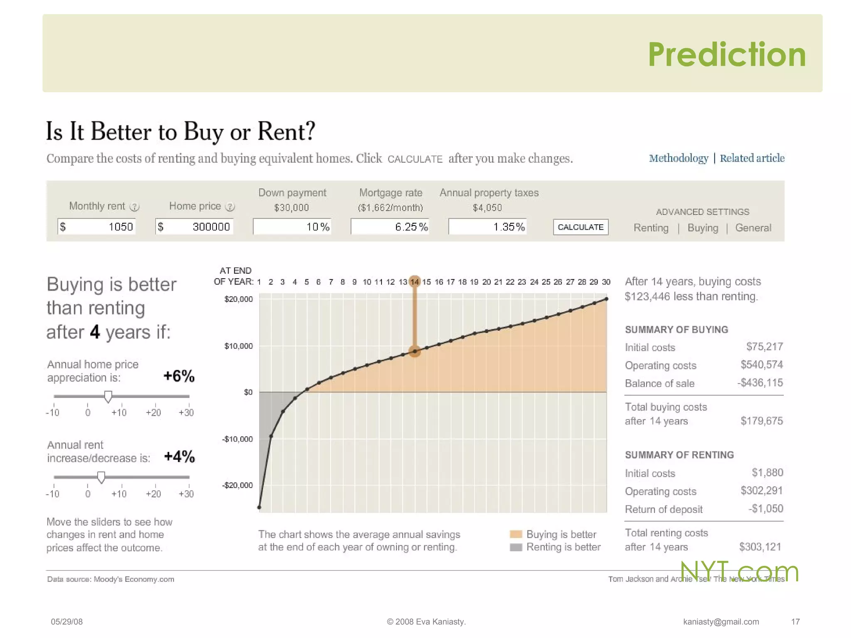
Task: Click the home price appreciation slider handle
Action: 108,397
